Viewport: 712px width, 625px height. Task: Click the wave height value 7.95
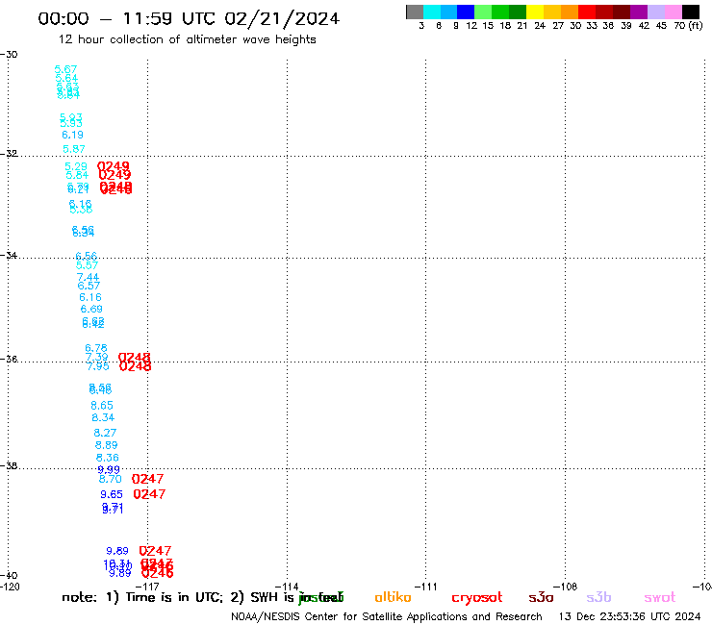(98, 365)
